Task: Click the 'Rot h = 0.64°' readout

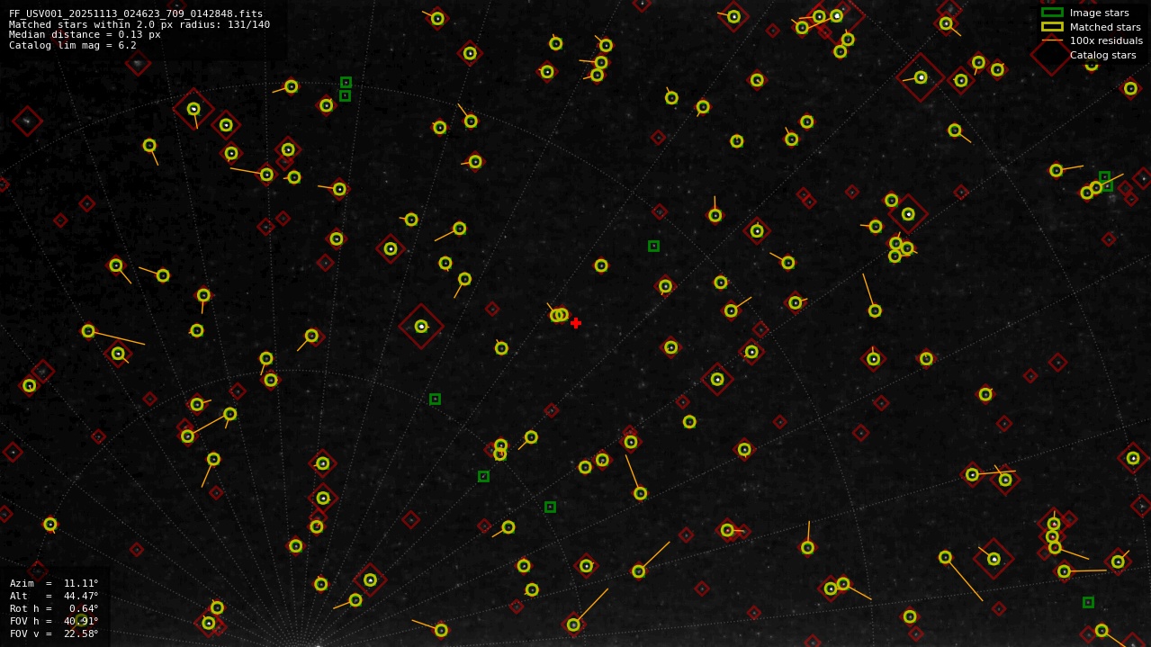Action: [x=54, y=608]
